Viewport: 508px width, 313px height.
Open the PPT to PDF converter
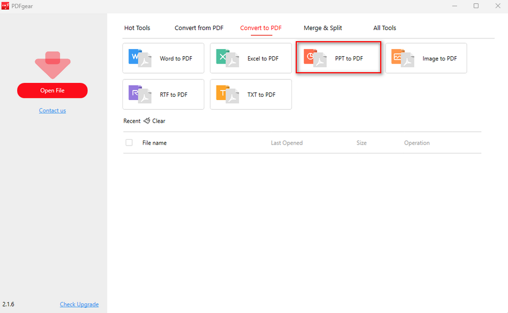(338, 58)
